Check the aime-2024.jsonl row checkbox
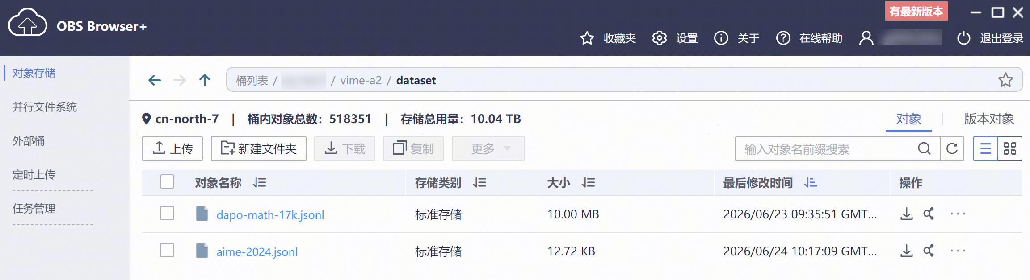 click(167, 250)
